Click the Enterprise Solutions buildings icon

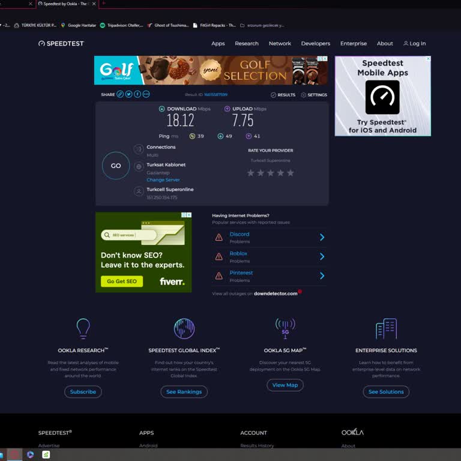coord(387,328)
